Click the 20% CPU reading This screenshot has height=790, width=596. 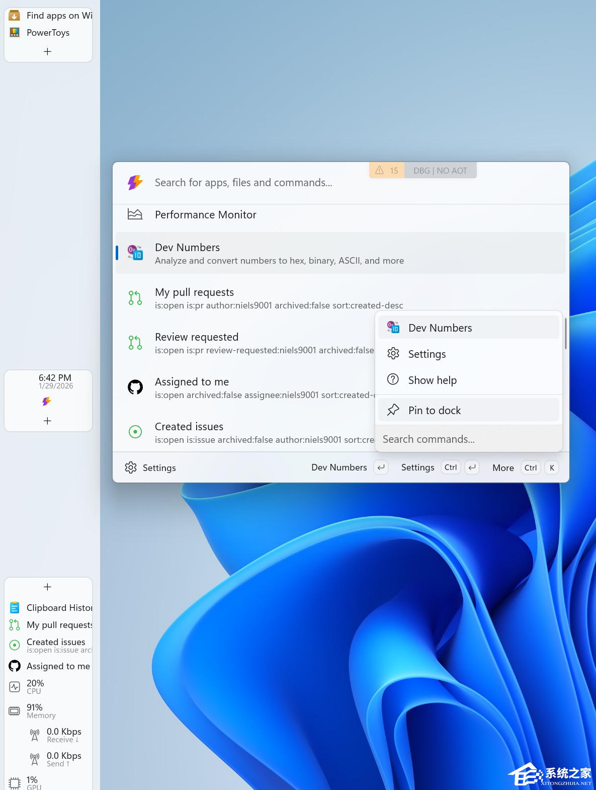click(x=35, y=686)
